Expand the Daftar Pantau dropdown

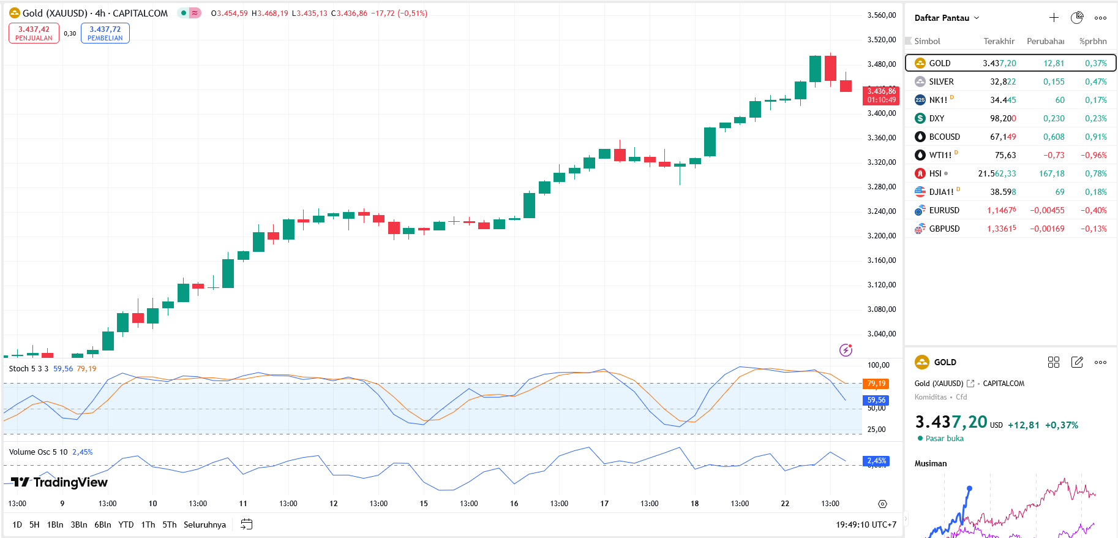[x=947, y=18]
